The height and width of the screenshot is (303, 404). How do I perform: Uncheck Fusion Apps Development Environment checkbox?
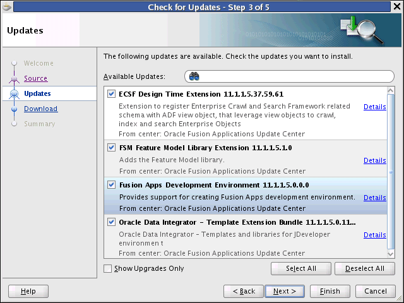pyautogui.click(x=111, y=185)
